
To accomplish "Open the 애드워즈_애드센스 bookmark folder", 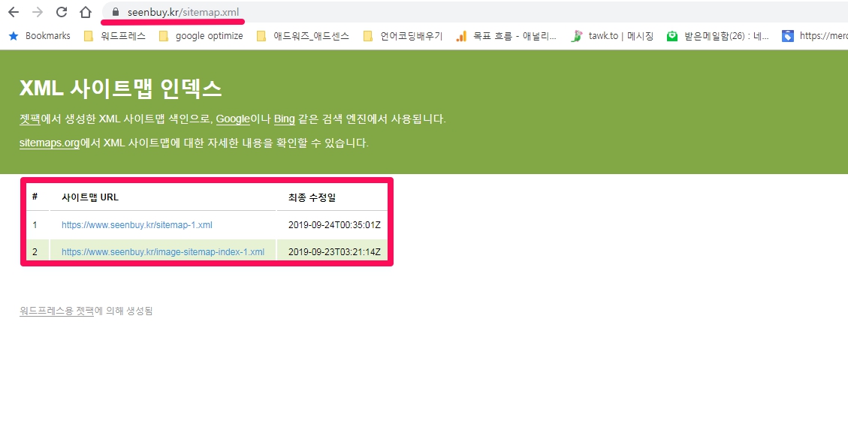I will click(x=303, y=35).
